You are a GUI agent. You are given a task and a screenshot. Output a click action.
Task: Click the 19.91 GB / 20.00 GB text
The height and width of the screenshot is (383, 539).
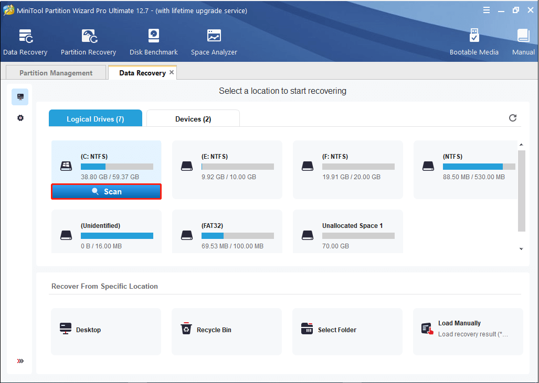(351, 177)
